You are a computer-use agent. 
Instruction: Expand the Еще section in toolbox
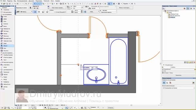pyautogui.click(x=1, y=89)
